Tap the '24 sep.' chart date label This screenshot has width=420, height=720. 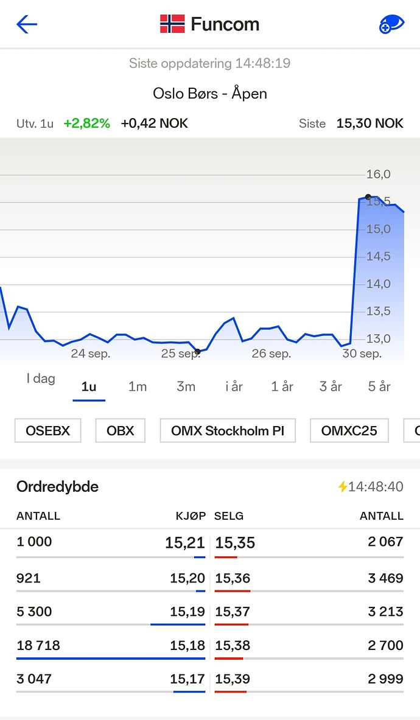pos(91,354)
